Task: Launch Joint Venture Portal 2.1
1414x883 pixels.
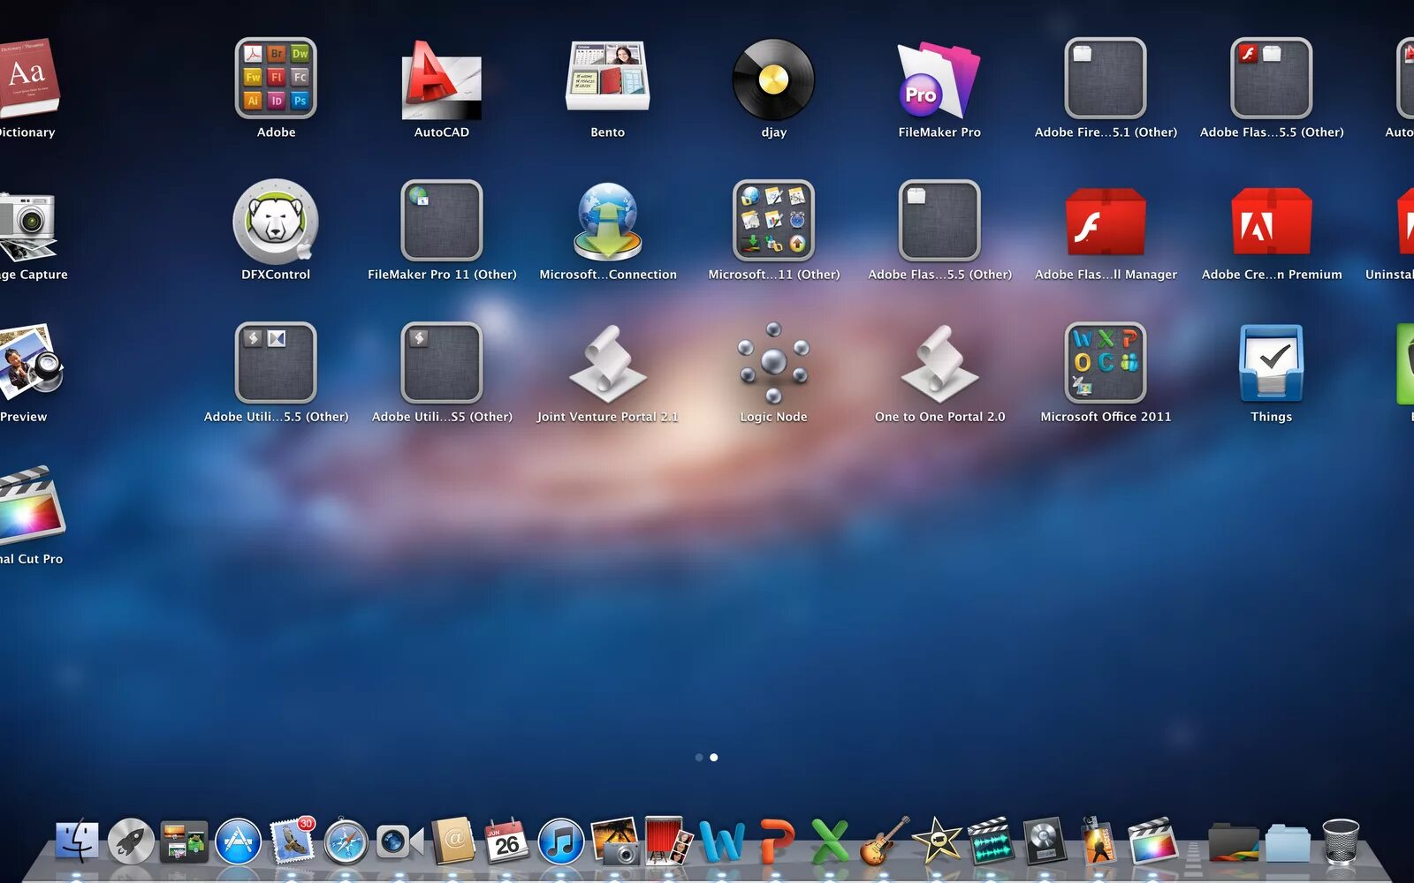Action: 608,364
